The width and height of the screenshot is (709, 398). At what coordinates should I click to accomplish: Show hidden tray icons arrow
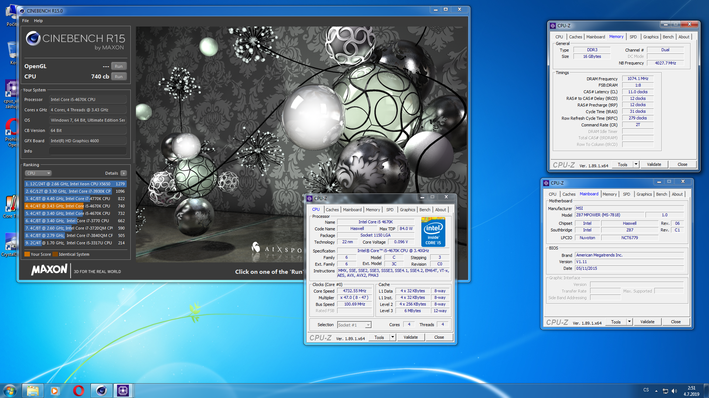tap(656, 391)
